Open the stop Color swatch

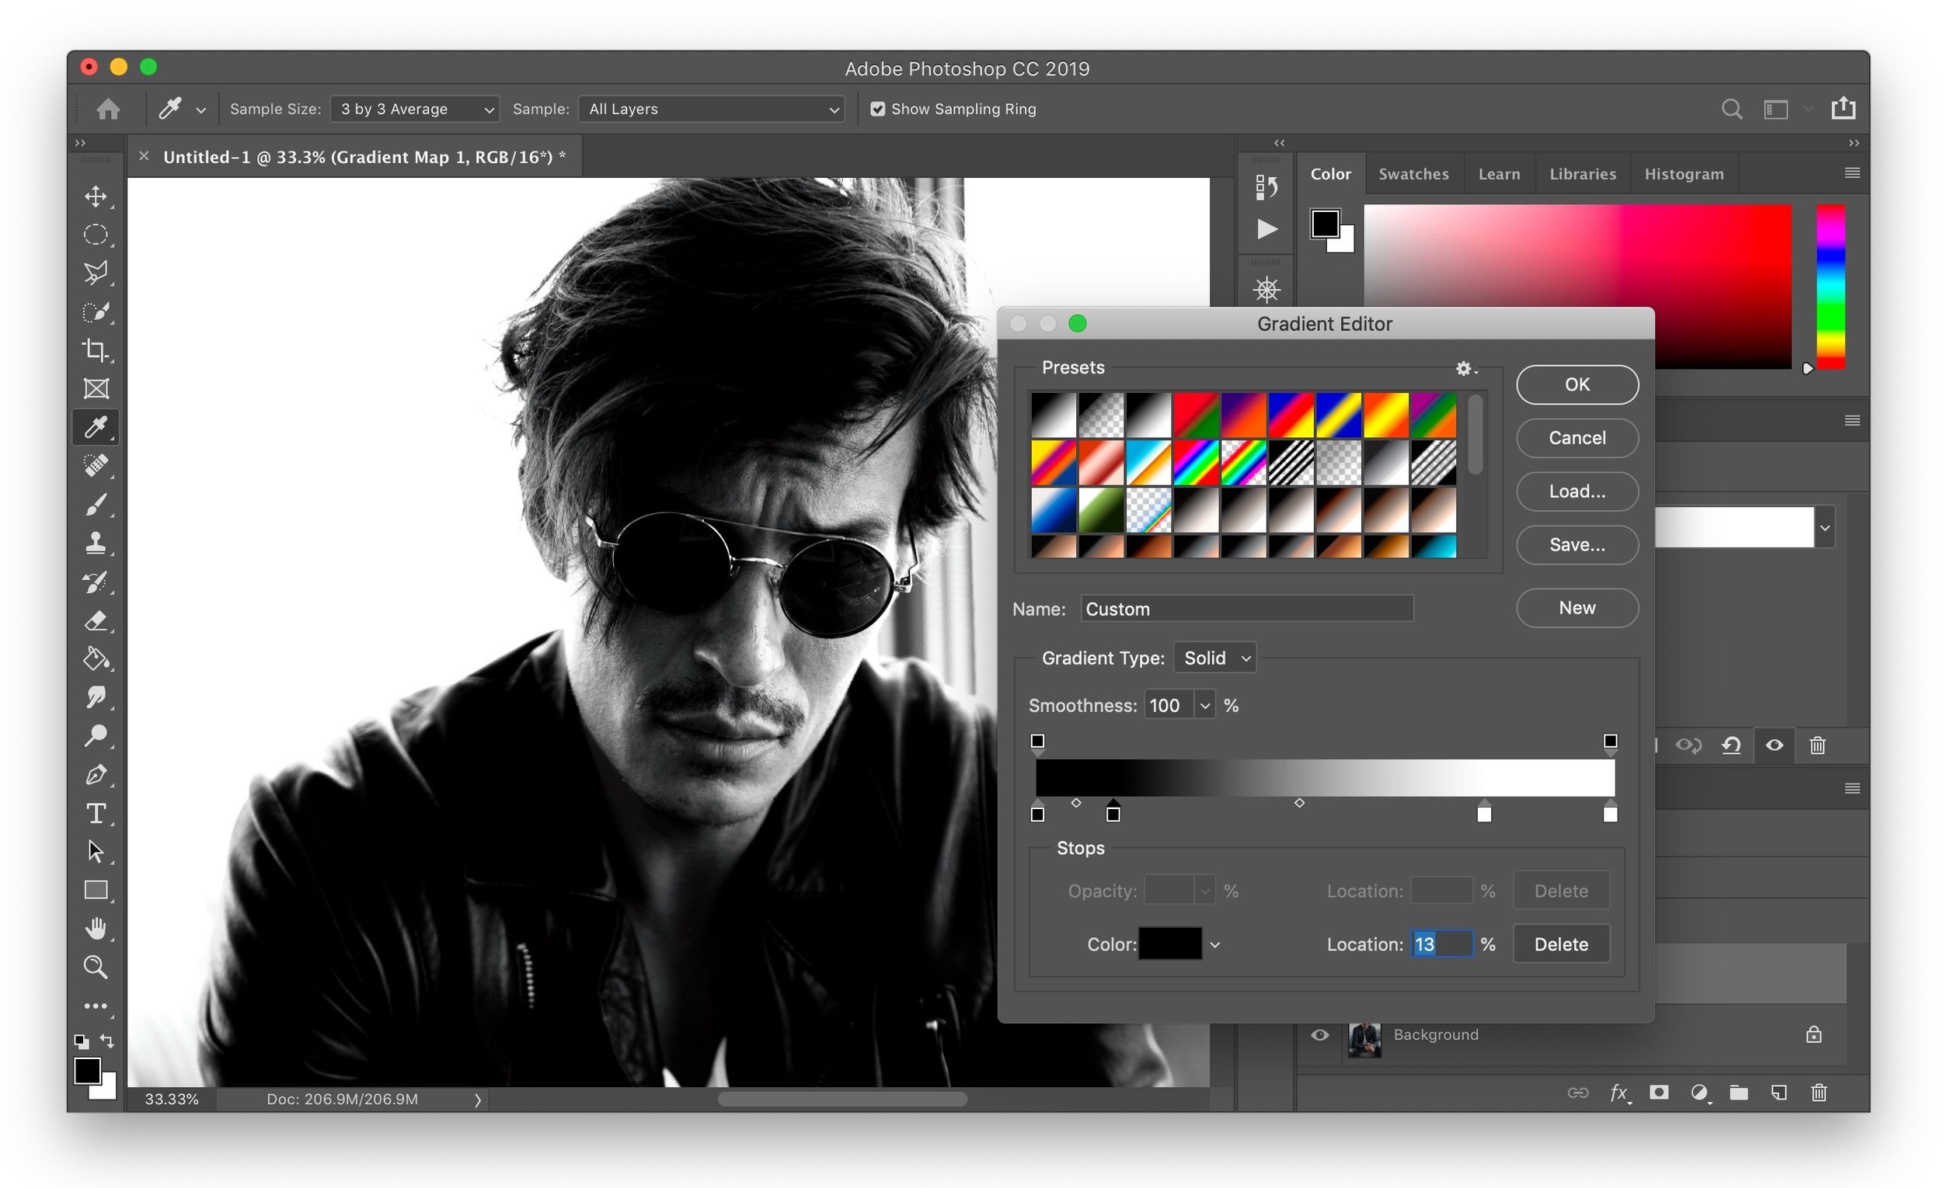click(x=1169, y=943)
